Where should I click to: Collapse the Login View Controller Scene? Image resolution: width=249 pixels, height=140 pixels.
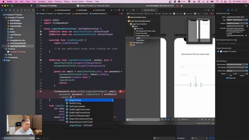click(x=127, y=21)
